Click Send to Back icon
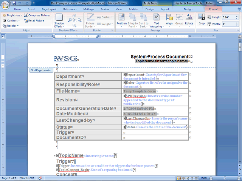Screen dimensions: 242x181 (144, 20)
